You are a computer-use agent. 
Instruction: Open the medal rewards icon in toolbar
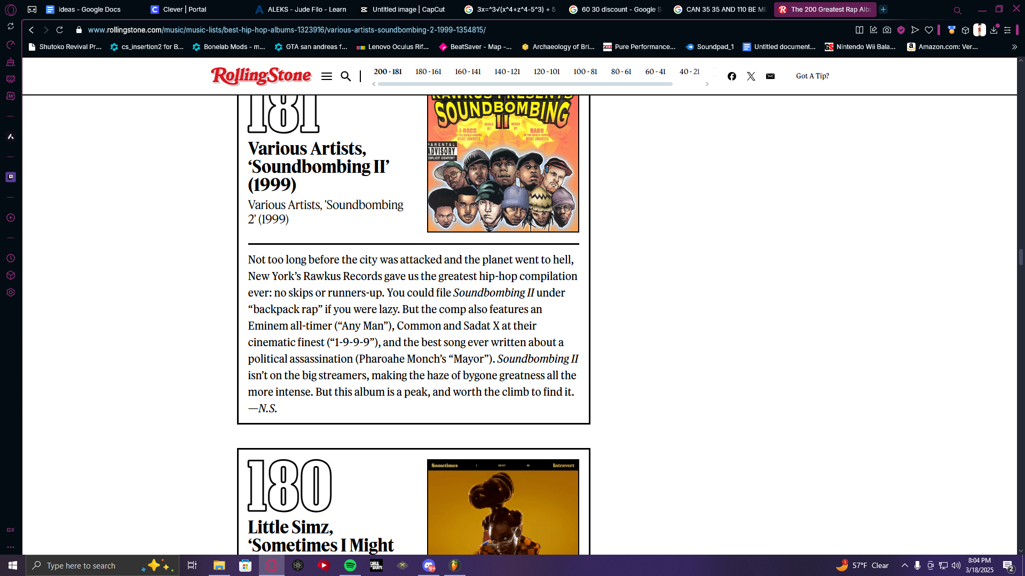click(951, 30)
